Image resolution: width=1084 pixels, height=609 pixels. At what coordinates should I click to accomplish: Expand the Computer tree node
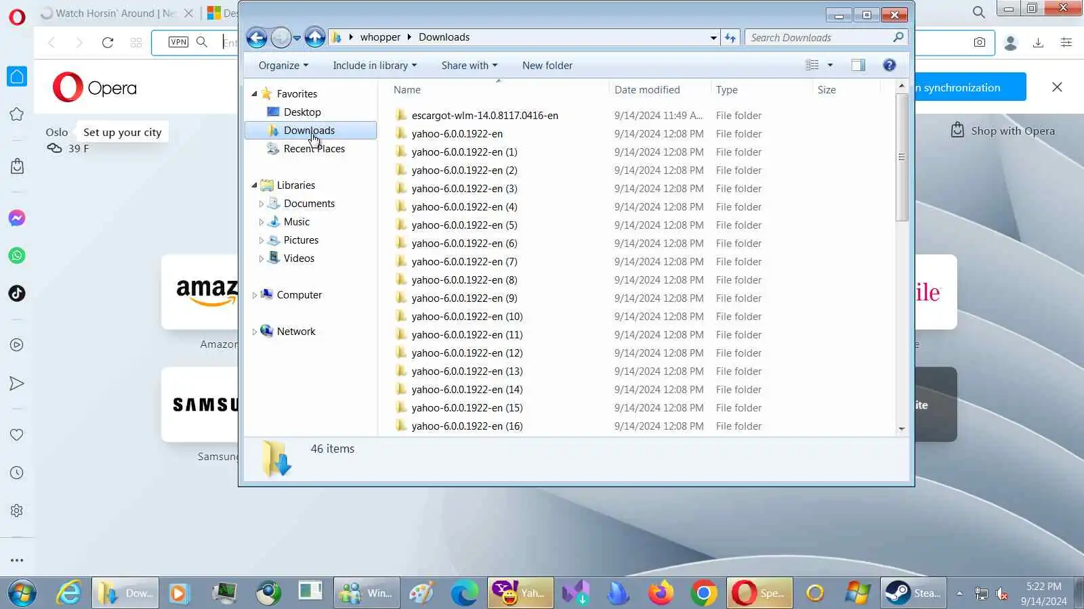(x=255, y=295)
